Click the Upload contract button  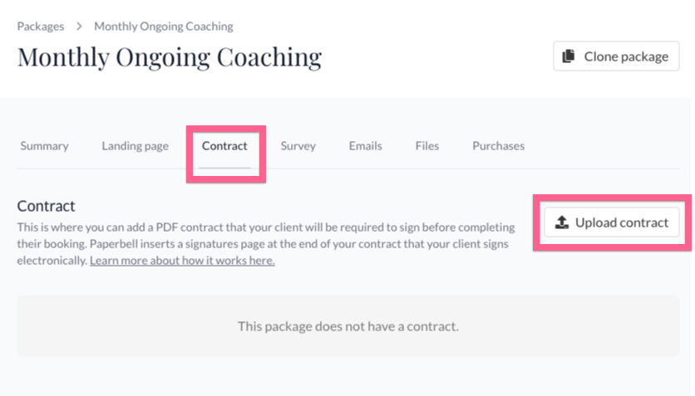(612, 222)
